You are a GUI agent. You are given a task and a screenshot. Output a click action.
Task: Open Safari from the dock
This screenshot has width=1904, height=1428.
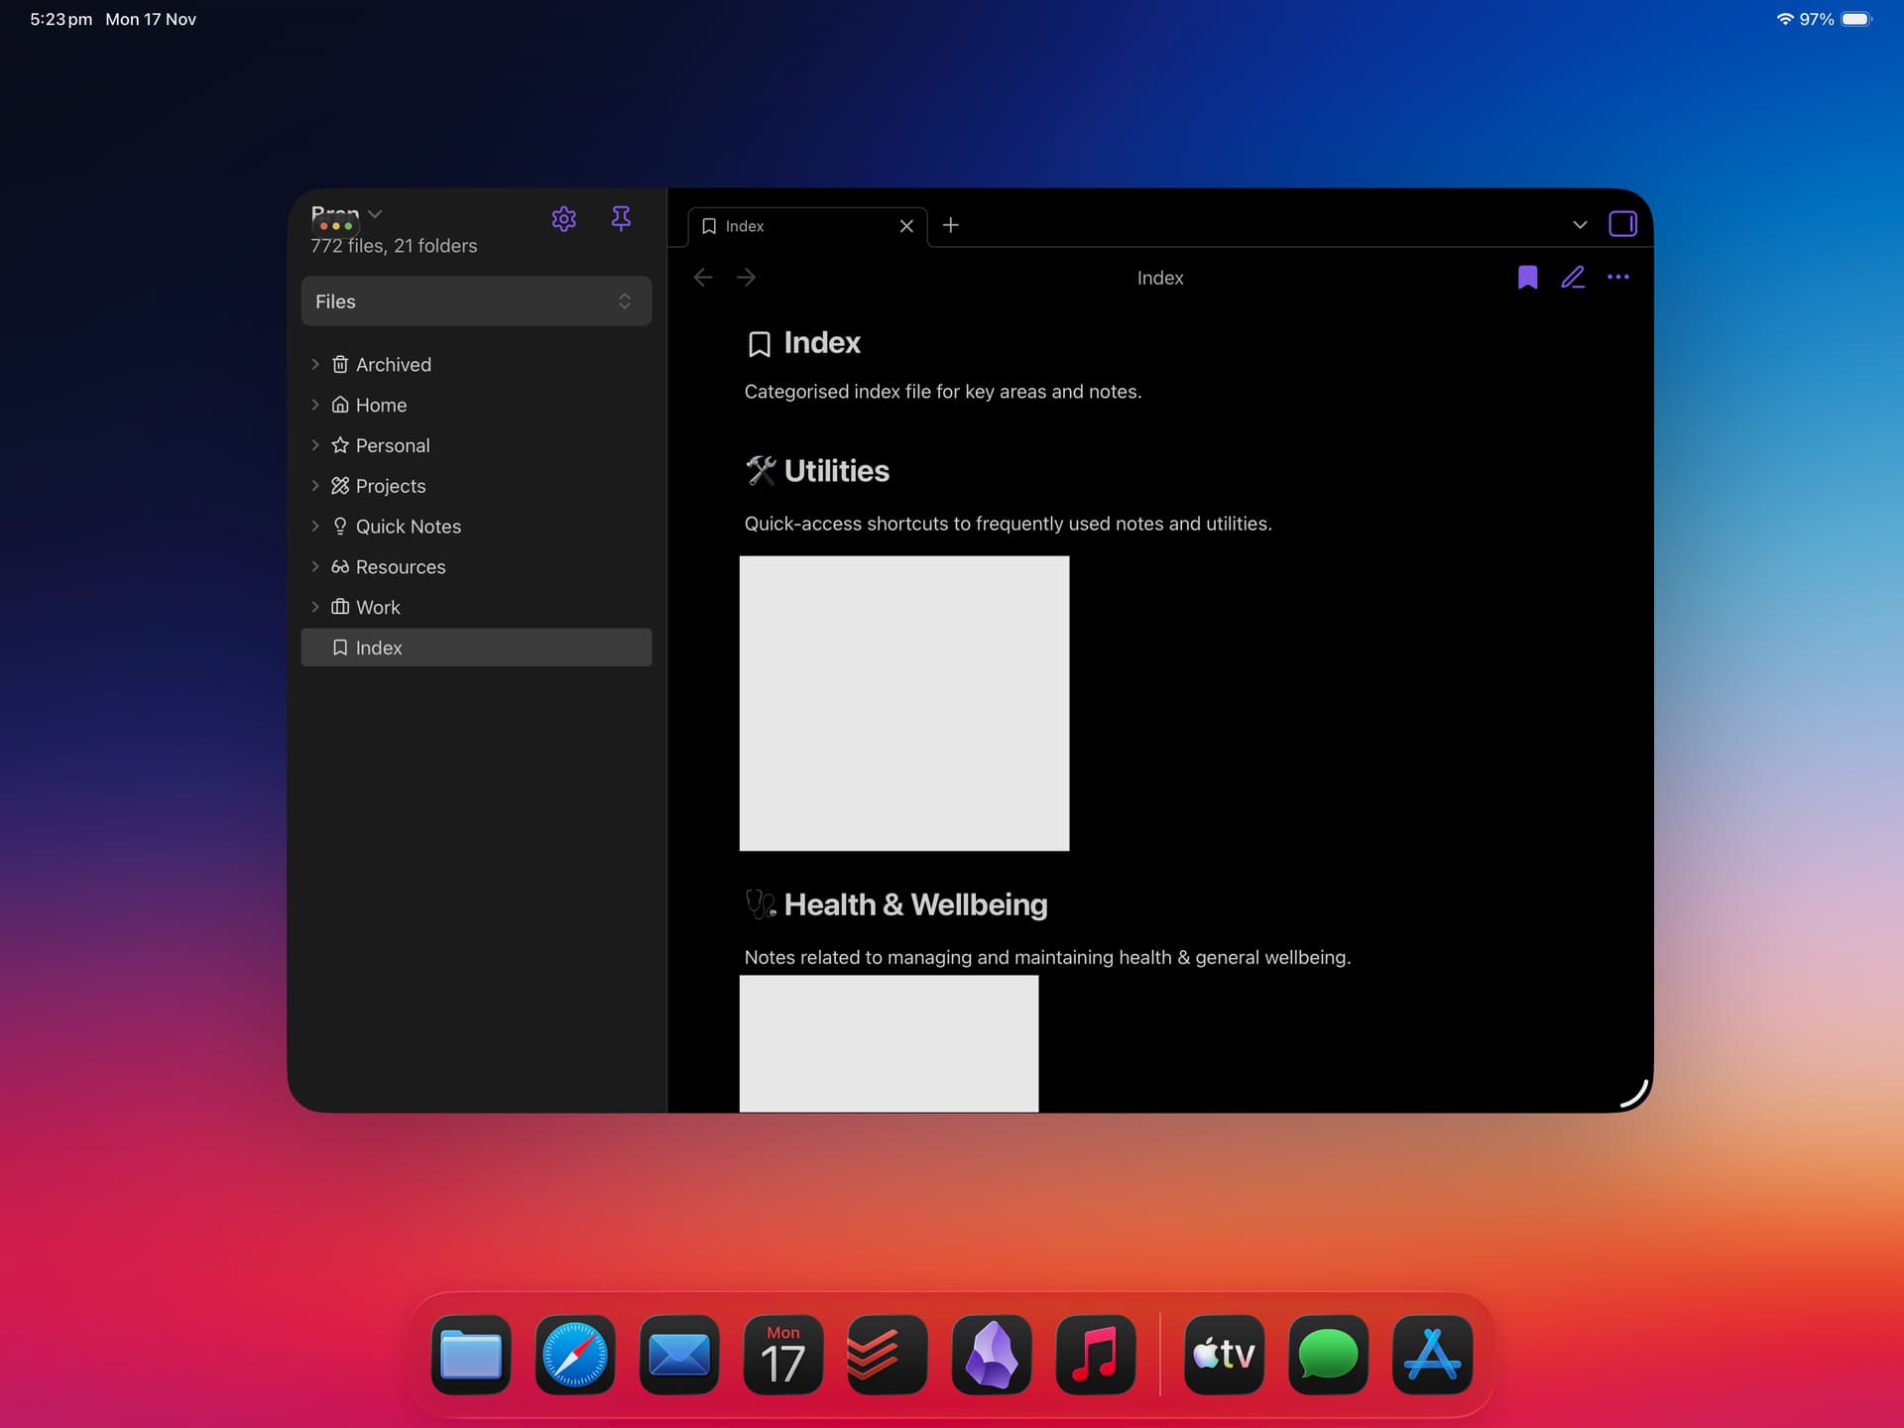click(574, 1355)
